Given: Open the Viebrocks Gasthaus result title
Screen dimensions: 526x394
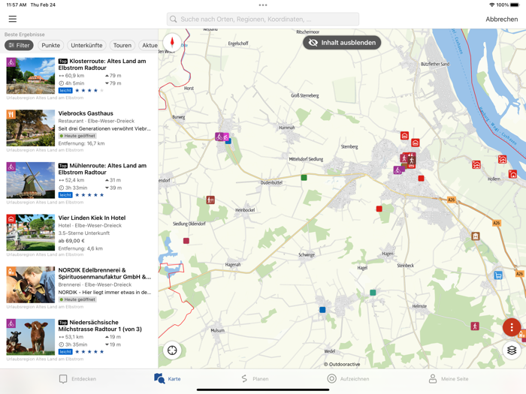Looking at the screenshot, I should [86, 113].
